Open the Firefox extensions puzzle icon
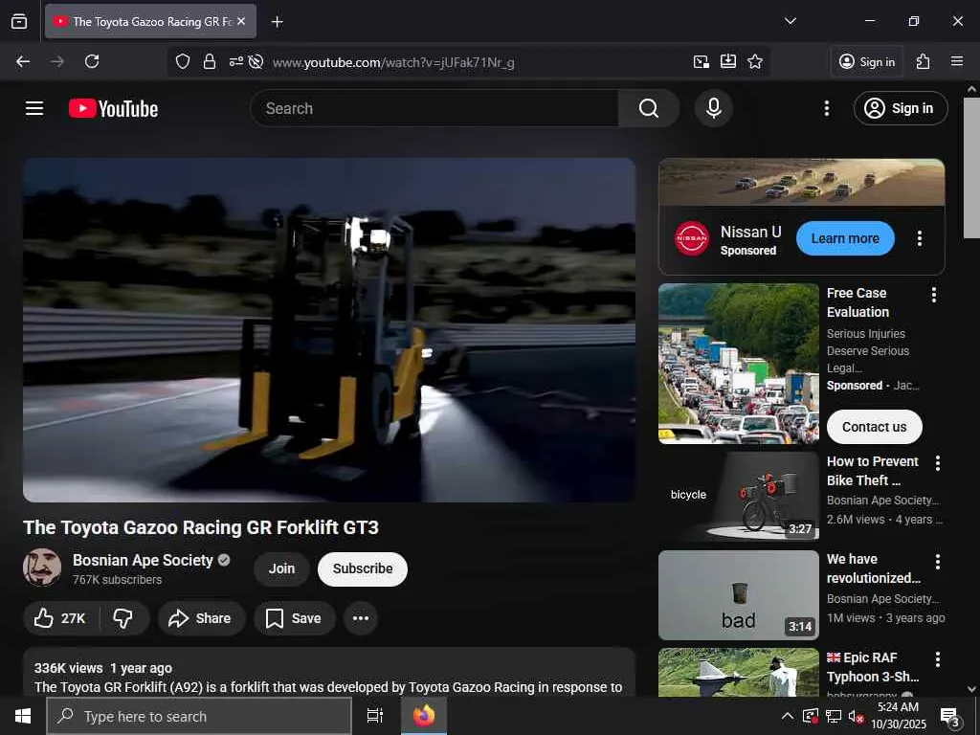Image resolution: width=980 pixels, height=735 pixels. pyautogui.click(x=924, y=61)
